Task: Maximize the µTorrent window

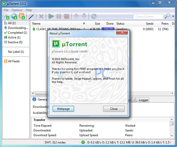Action: pos(160,3)
